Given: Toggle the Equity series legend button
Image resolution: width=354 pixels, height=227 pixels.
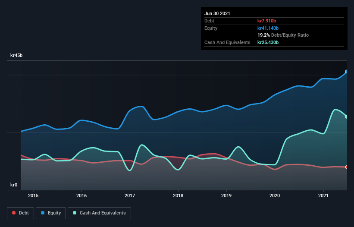Looking at the screenshot, I should 51,213.
